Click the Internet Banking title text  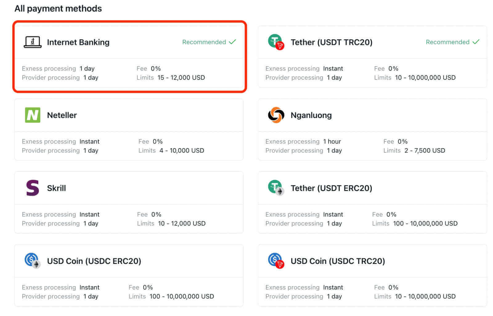click(x=78, y=42)
